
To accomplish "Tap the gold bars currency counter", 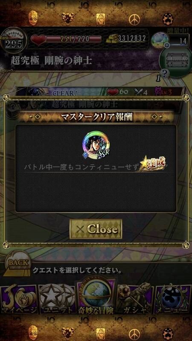I will (126, 38).
